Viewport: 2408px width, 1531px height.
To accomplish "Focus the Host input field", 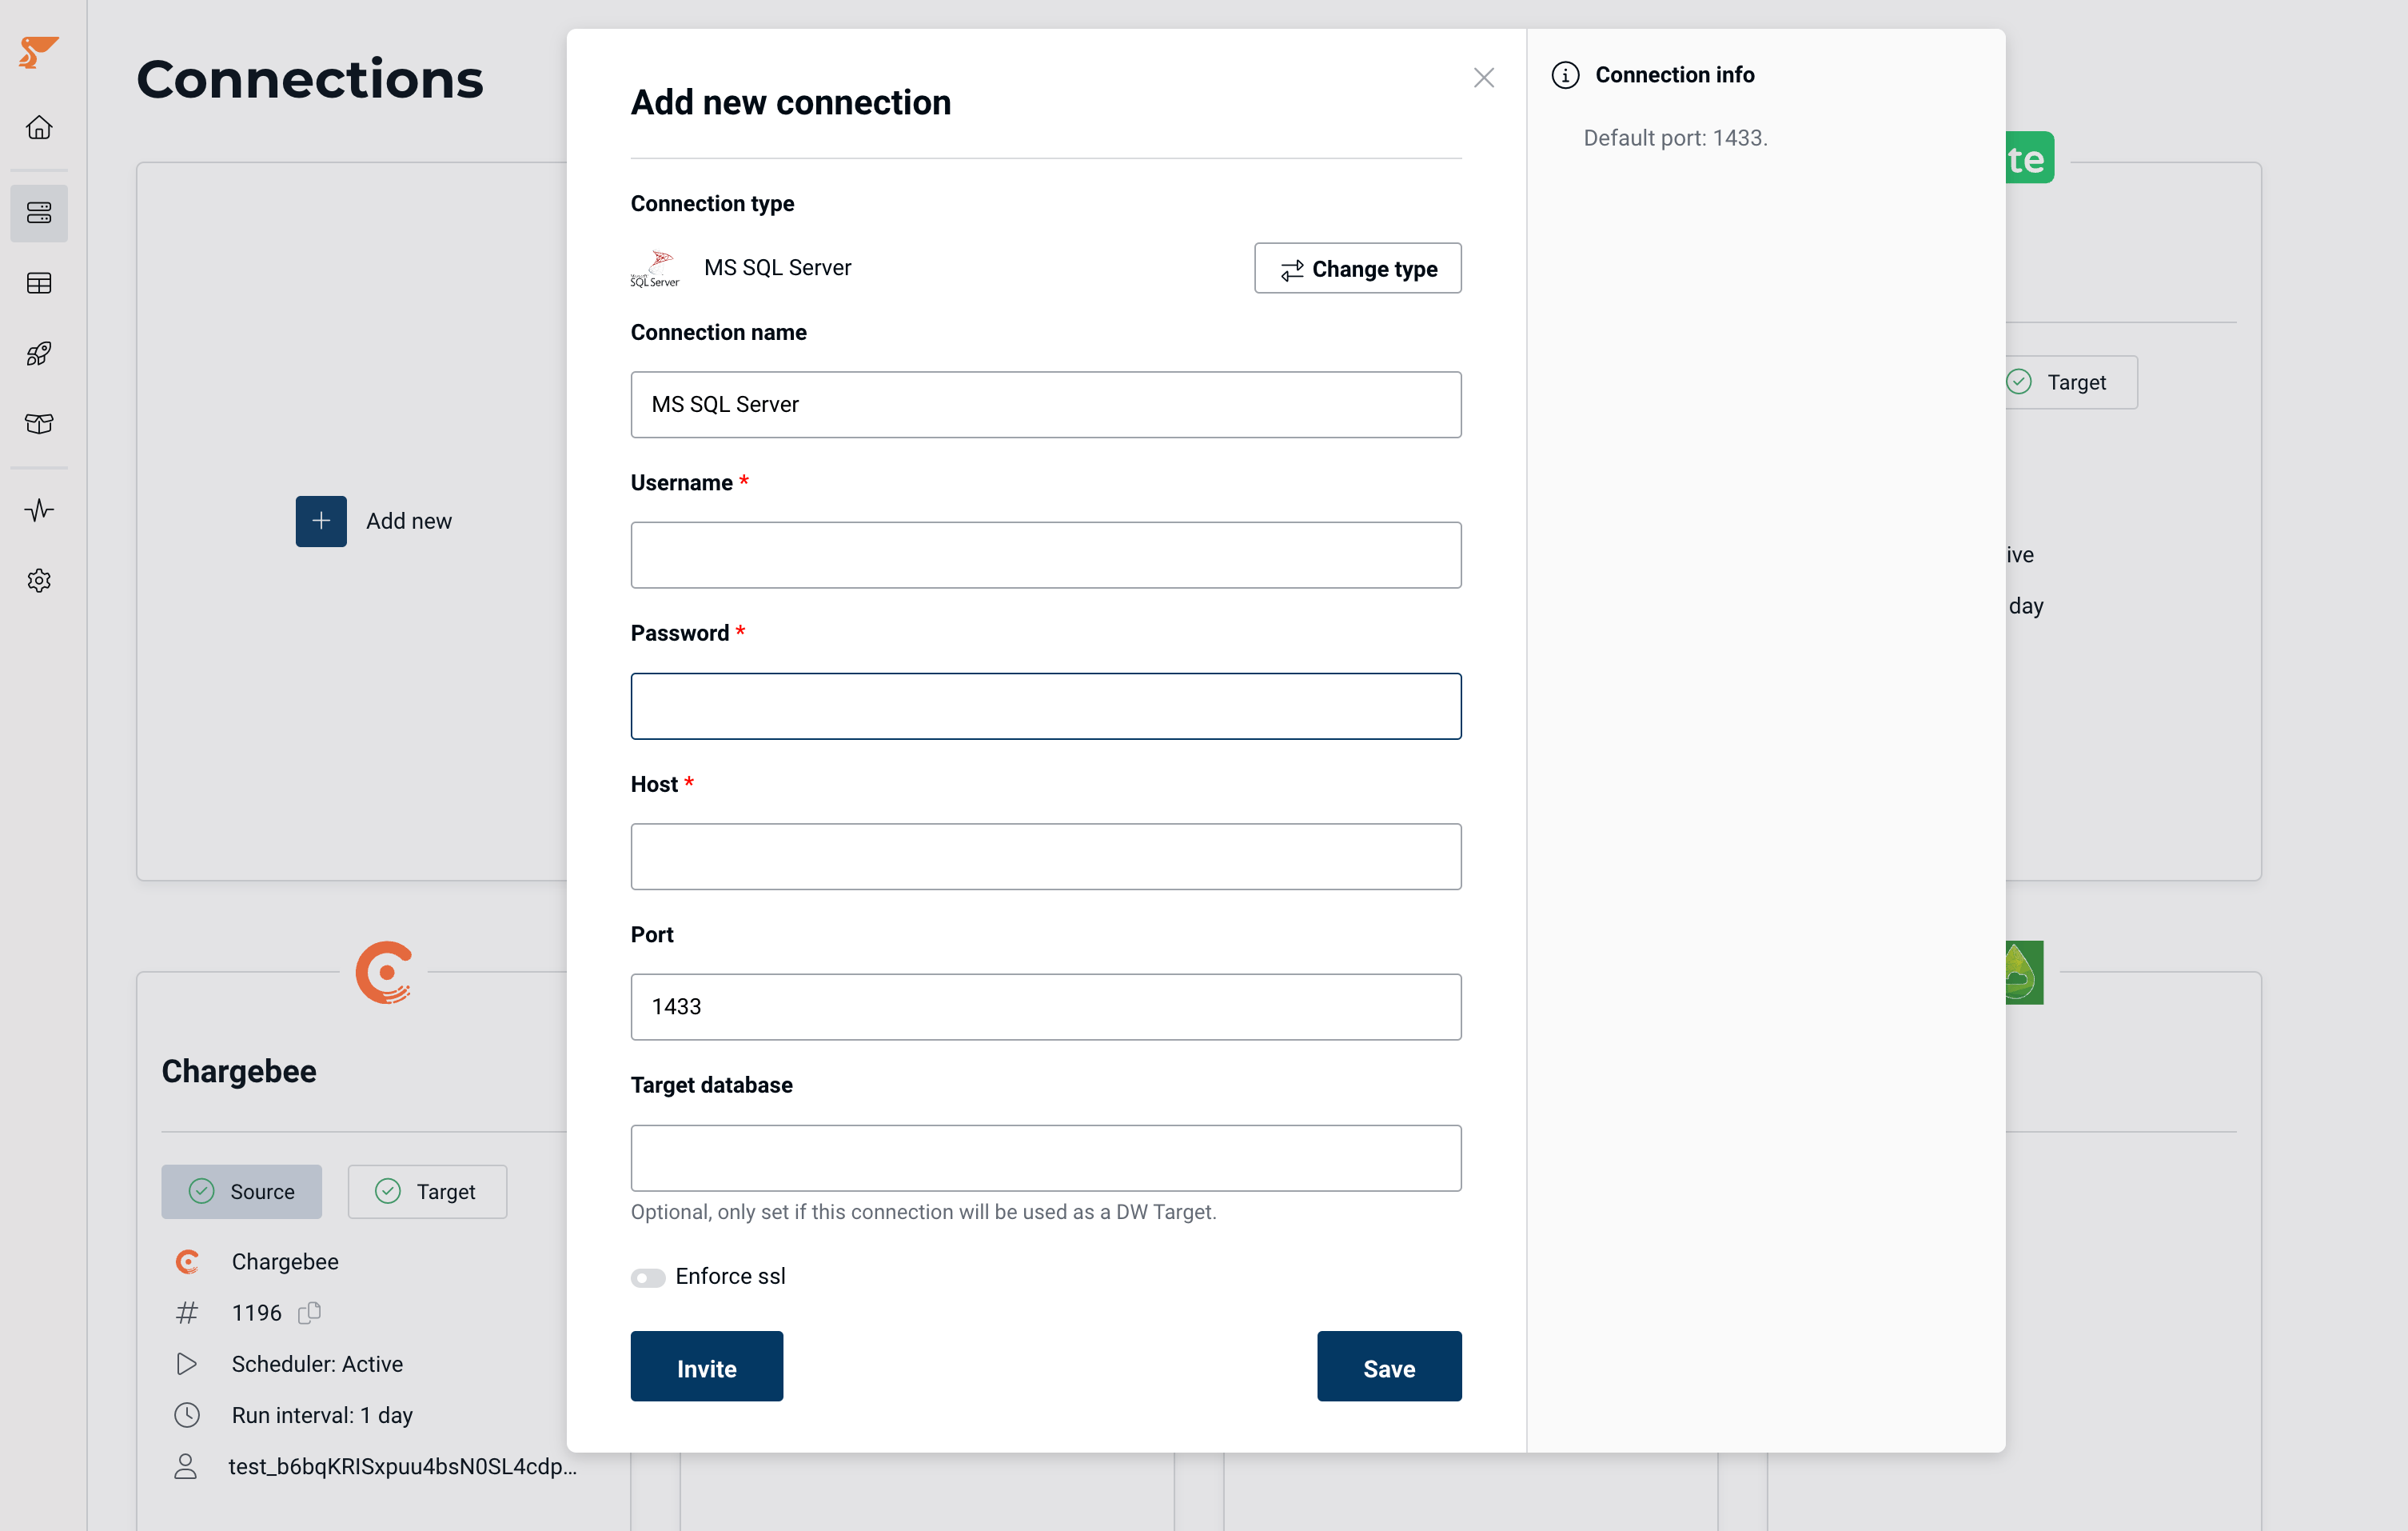I will 1045,857.
